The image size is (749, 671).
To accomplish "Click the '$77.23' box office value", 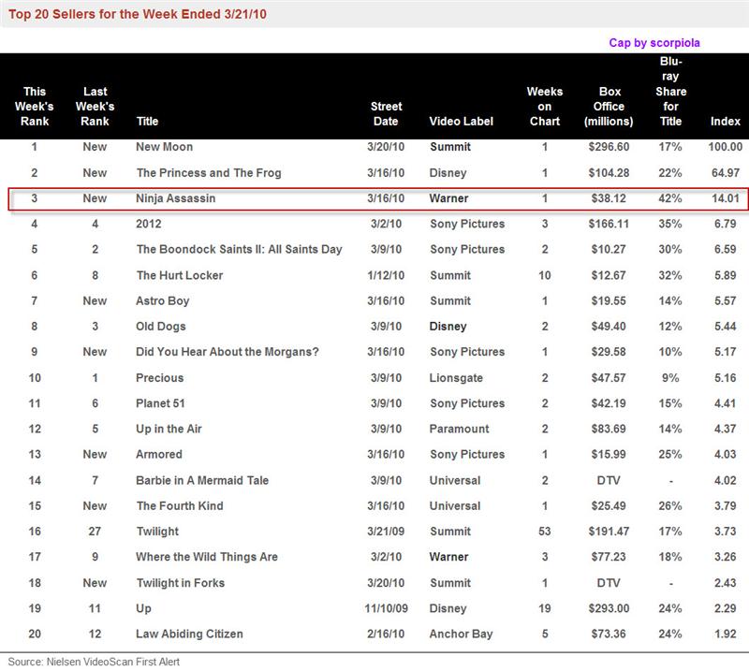I will 609,557.
